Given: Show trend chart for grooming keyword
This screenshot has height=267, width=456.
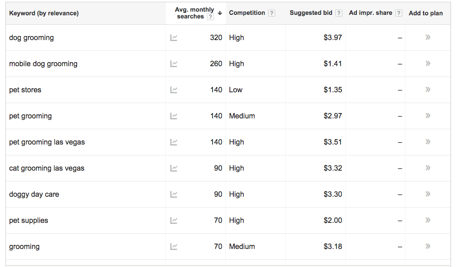Looking at the screenshot, I should pos(173,247).
